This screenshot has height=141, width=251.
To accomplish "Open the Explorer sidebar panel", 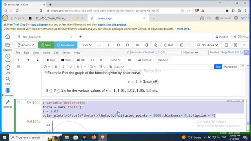I will pyautogui.click(x=8, y=47).
